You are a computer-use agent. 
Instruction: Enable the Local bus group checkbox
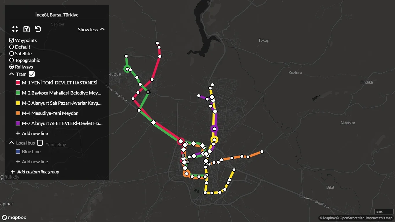coord(40,143)
